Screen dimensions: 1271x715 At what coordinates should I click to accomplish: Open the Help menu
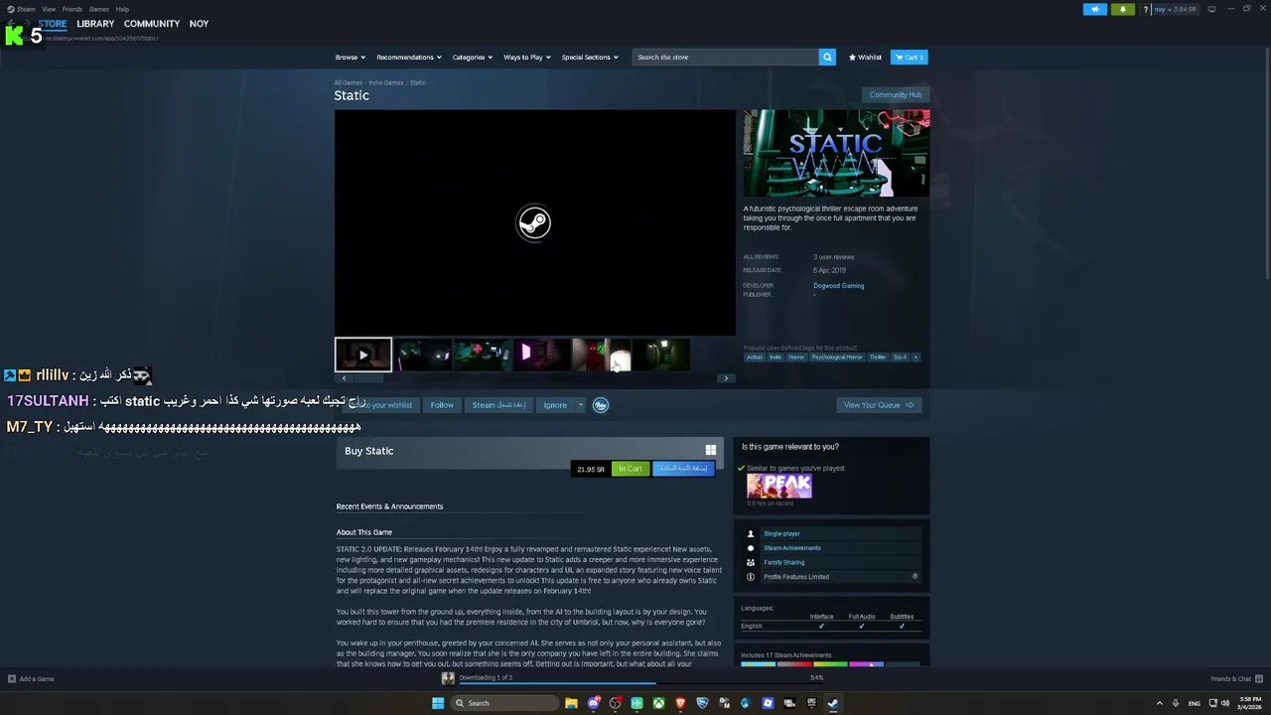(122, 9)
